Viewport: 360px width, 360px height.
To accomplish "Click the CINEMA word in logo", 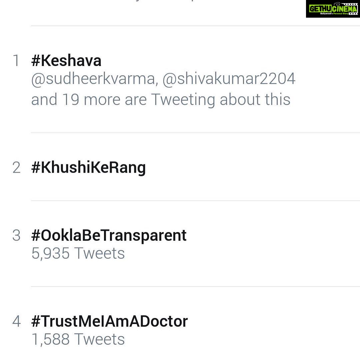I will [345, 9].
